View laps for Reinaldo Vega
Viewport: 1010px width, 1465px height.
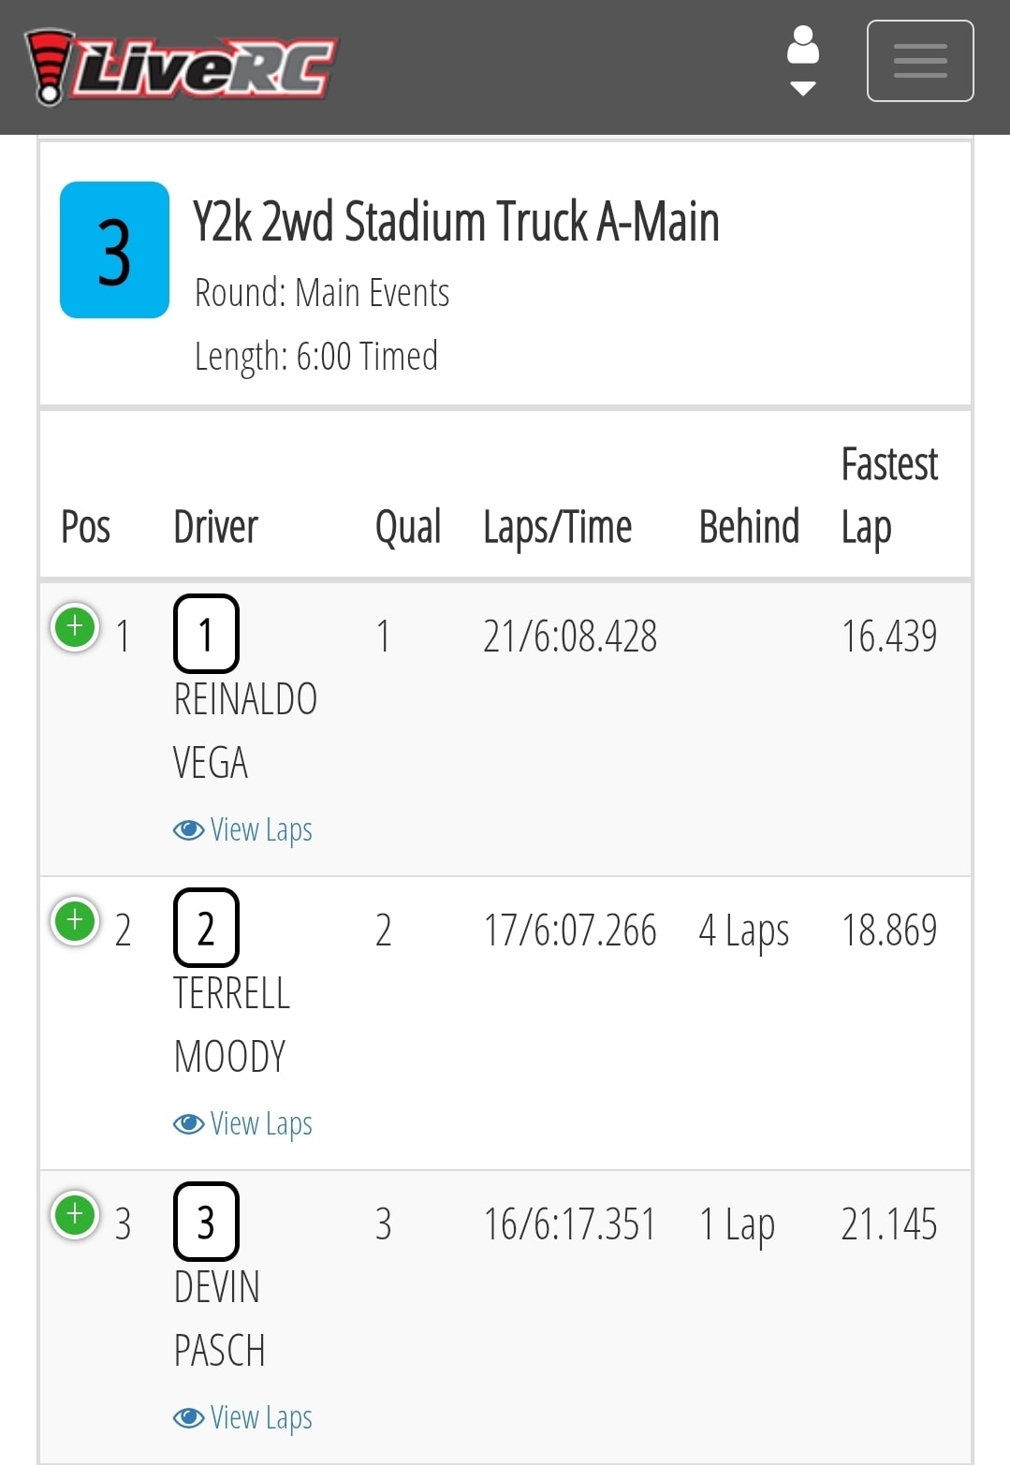click(x=242, y=830)
